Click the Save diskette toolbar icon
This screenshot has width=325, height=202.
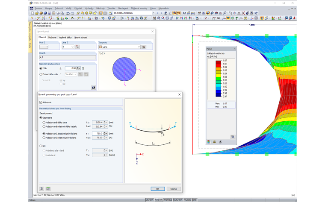coord(50,13)
